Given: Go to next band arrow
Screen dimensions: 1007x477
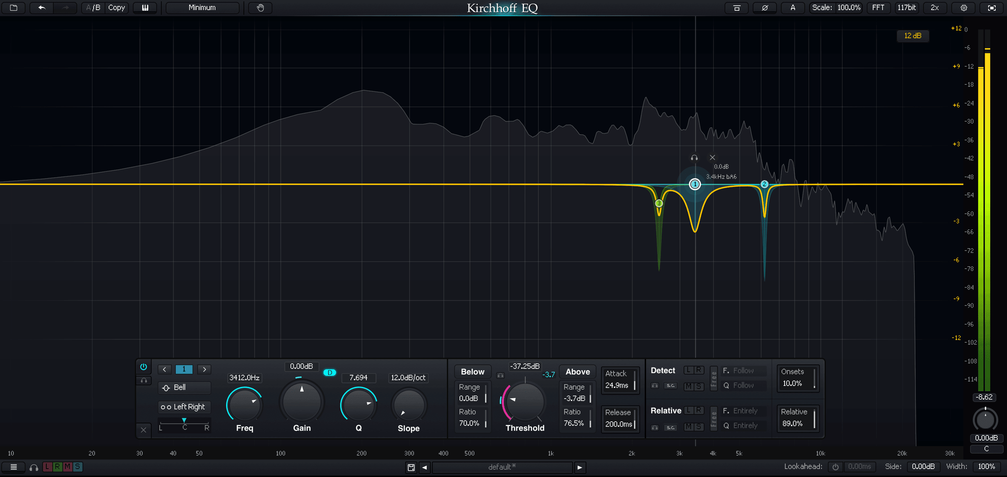Looking at the screenshot, I should [204, 369].
